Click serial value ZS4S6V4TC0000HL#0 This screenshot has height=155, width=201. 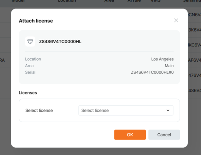(152, 72)
